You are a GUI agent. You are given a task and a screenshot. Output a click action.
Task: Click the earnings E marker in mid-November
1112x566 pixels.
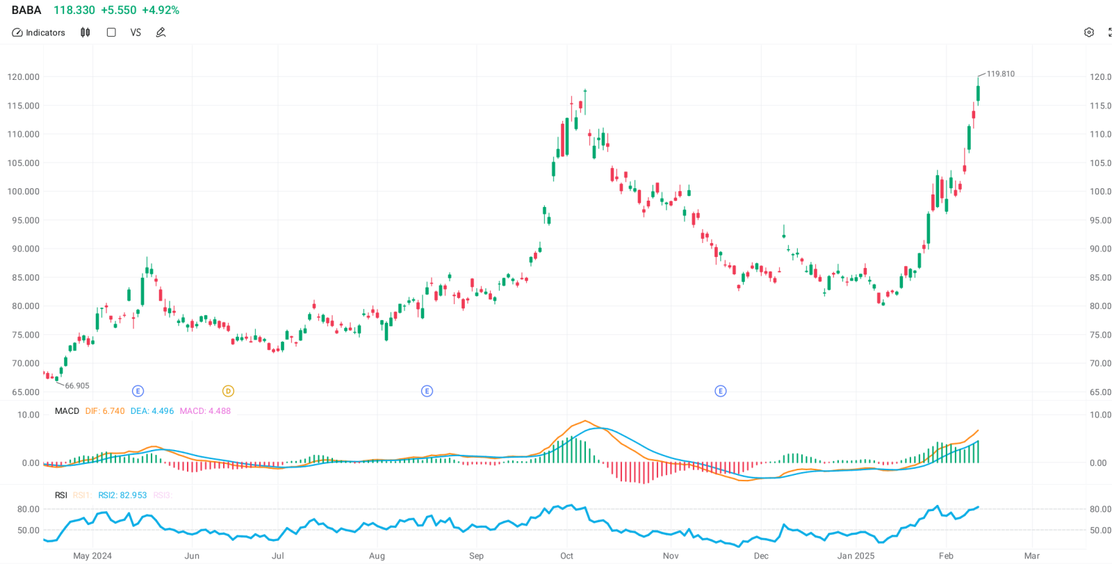click(721, 391)
